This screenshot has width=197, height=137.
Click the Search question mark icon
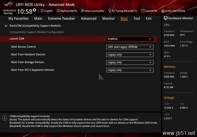coord(143,11)
